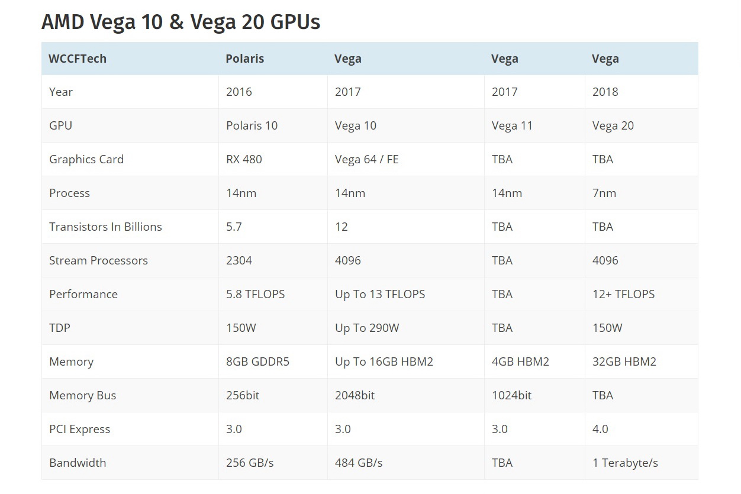Click the "2048bit" memory bus cell
741x494 pixels.
[355, 395]
